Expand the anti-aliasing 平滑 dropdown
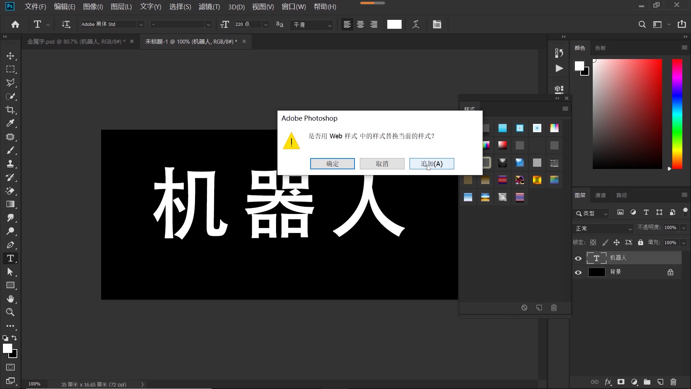This screenshot has height=389, width=691. coord(329,25)
